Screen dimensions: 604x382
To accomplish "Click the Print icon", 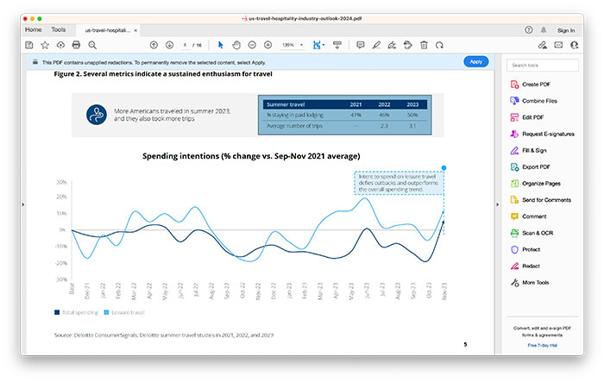I will [x=76, y=44].
